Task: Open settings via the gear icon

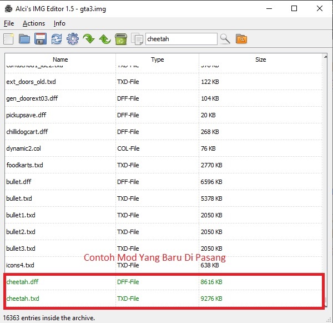Action: pos(73,39)
